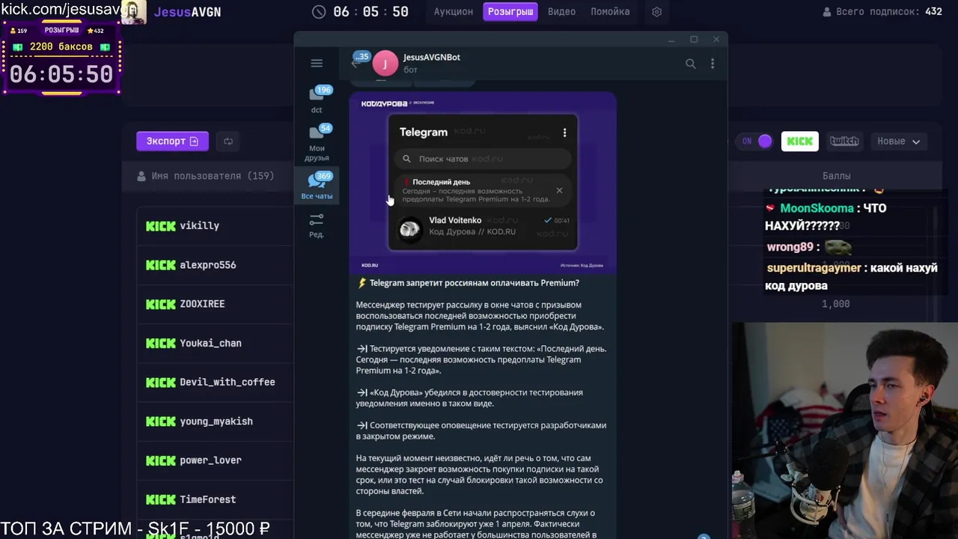Open the three-dot chat menu in Telegram
This screenshot has height=539, width=958.
pos(713,64)
